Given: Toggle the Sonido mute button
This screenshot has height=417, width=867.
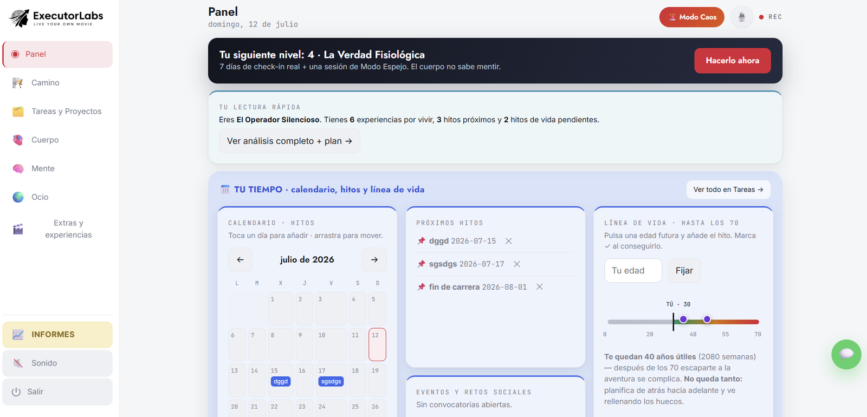Looking at the screenshot, I should coord(57,363).
